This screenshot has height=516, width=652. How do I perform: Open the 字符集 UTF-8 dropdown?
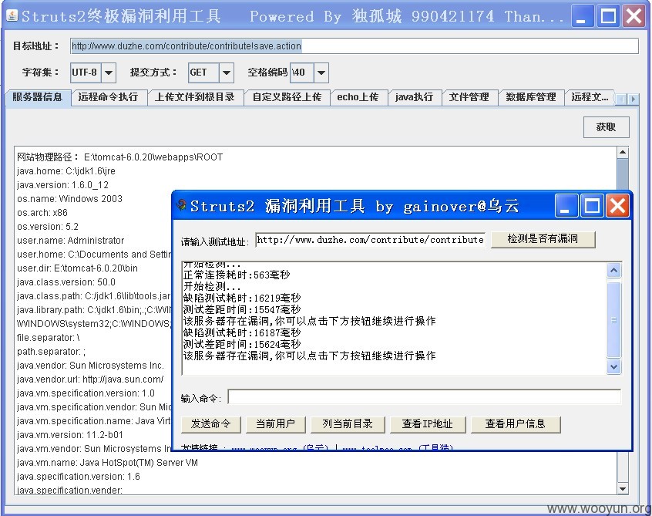coord(109,73)
